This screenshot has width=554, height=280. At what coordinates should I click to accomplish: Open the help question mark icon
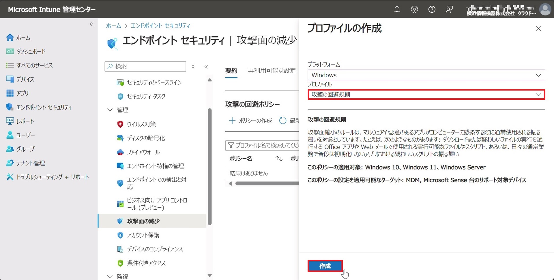click(432, 9)
